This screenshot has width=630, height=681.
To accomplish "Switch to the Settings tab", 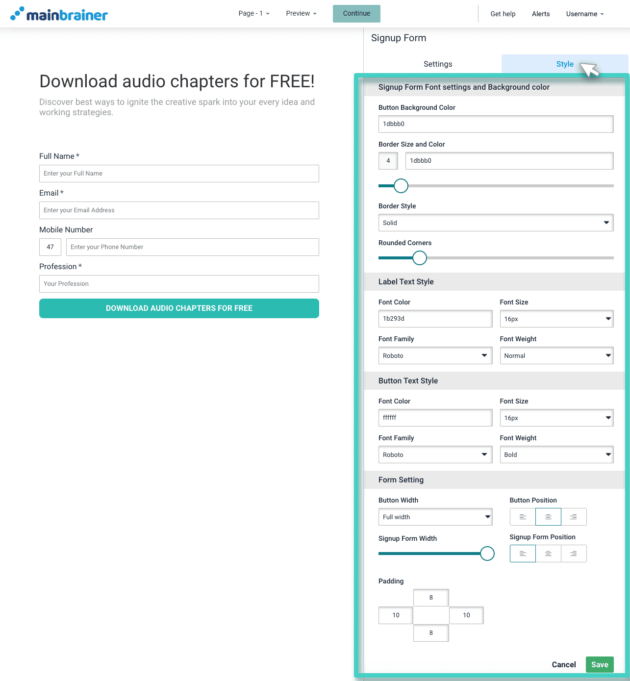I will click(x=437, y=64).
